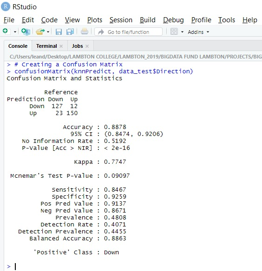Click the workspace panes grid icon
Screen dimensions: 262x271
pyautogui.click(x=174, y=32)
